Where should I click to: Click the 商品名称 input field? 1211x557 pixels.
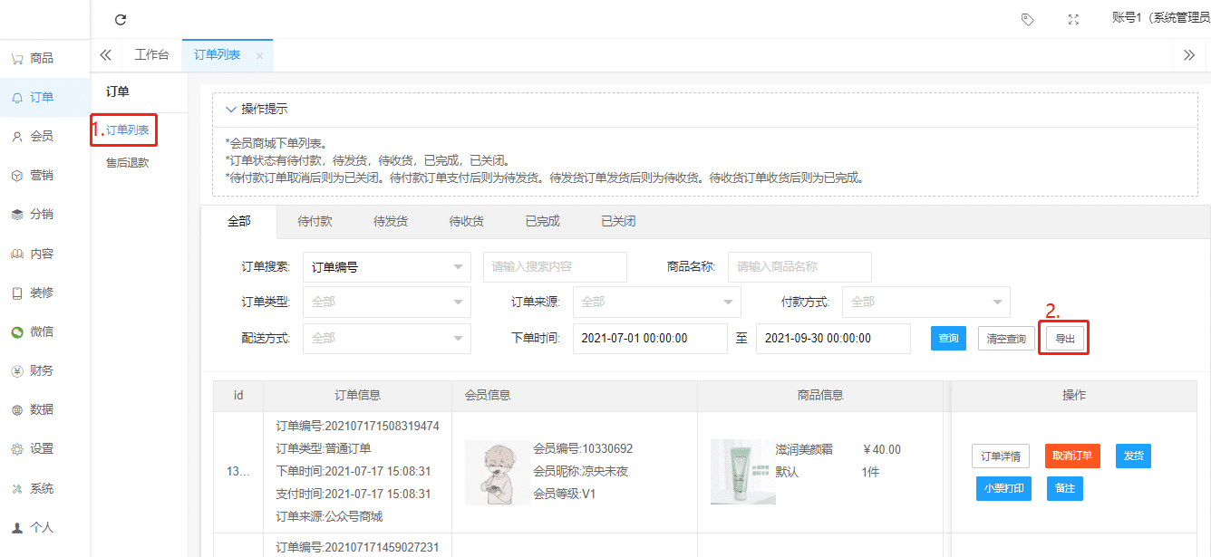(799, 267)
